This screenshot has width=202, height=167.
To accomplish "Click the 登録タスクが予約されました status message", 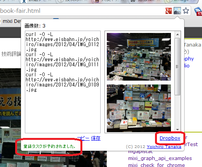I will (49, 146).
